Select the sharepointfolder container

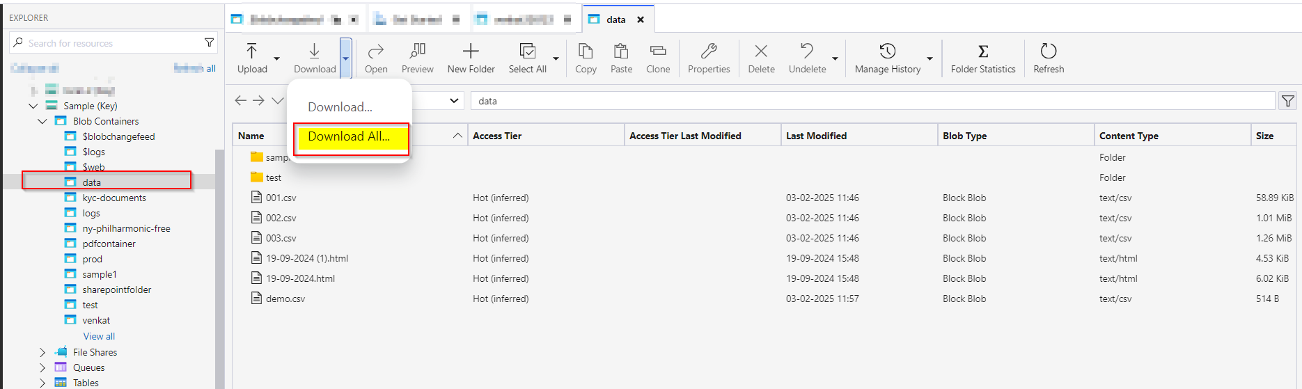[116, 289]
